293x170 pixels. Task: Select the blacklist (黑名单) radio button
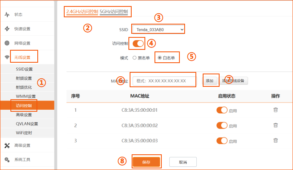click(134, 58)
